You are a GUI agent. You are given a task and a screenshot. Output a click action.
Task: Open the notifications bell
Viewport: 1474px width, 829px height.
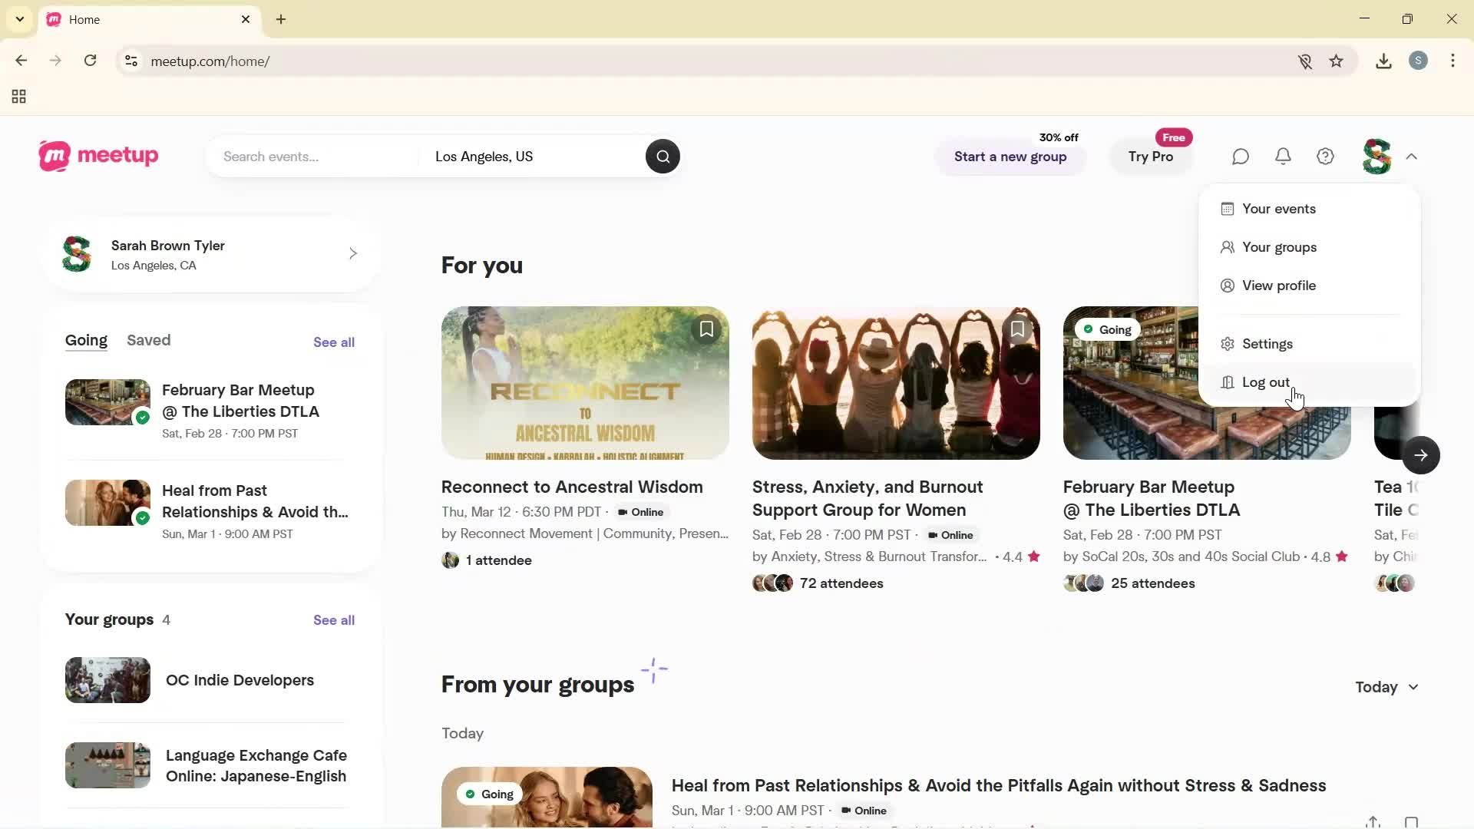pos(1283,157)
